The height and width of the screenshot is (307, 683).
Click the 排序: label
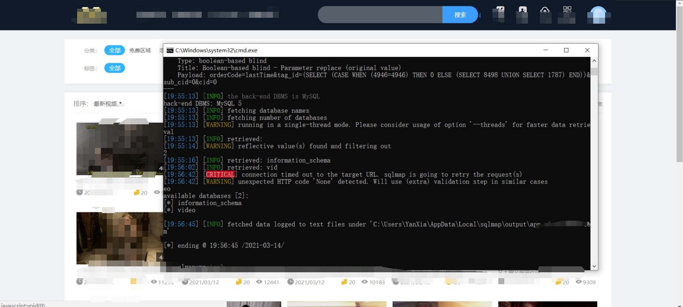click(81, 104)
